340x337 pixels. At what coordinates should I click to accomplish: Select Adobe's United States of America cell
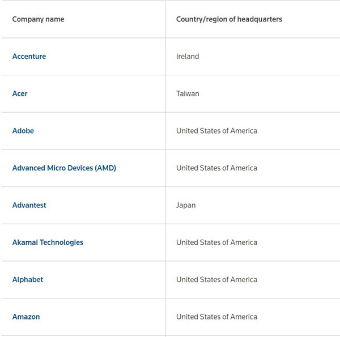coord(216,131)
